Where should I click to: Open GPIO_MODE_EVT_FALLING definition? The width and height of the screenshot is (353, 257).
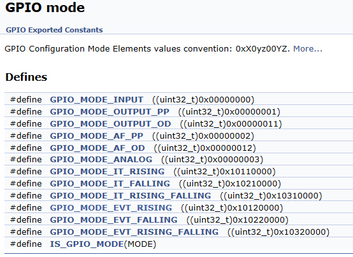[x=113, y=220]
